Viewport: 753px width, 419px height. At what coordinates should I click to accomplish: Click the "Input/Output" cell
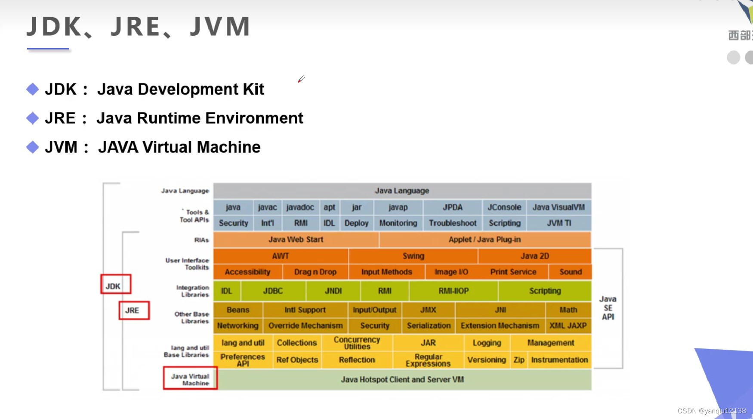click(374, 310)
